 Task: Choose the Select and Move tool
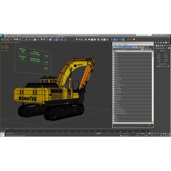coord(29,40)
